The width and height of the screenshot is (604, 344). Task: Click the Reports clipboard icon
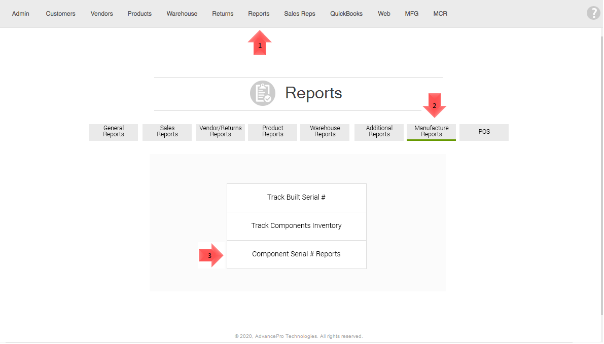click(x=263, y=93)
